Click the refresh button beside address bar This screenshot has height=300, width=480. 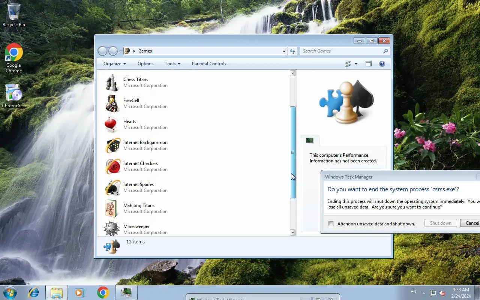pyautogui.click(x=292, y=51)
